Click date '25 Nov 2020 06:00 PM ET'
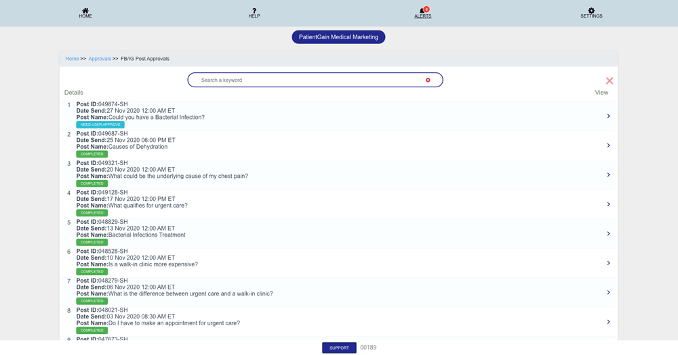 (141, 140)
